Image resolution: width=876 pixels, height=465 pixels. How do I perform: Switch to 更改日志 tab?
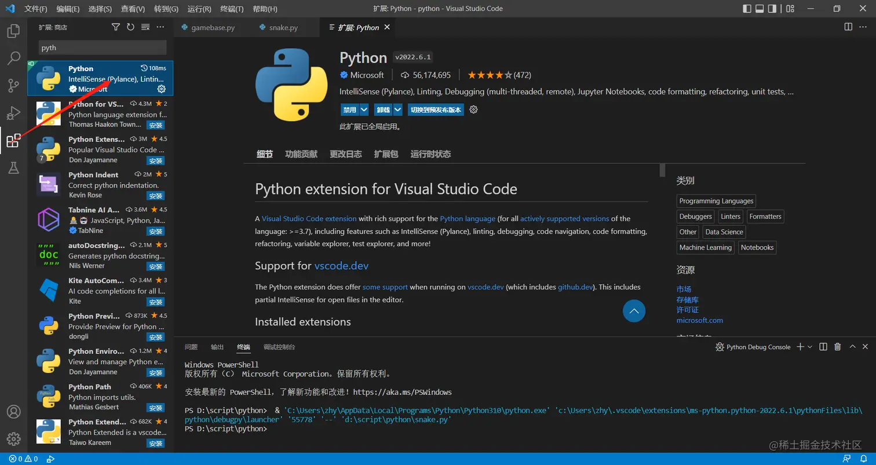point(346,154)
